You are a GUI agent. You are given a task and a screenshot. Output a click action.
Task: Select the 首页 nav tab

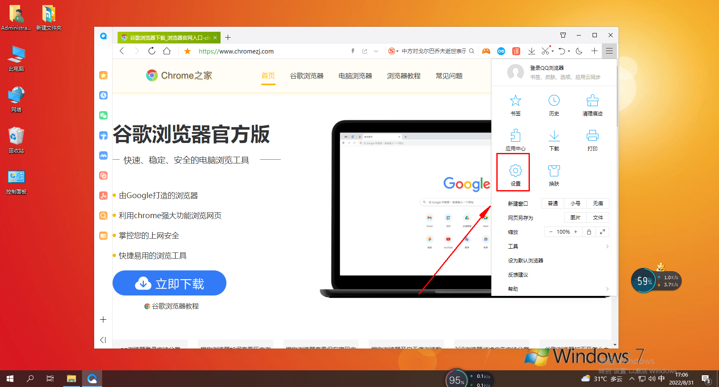tap(268, 76)
